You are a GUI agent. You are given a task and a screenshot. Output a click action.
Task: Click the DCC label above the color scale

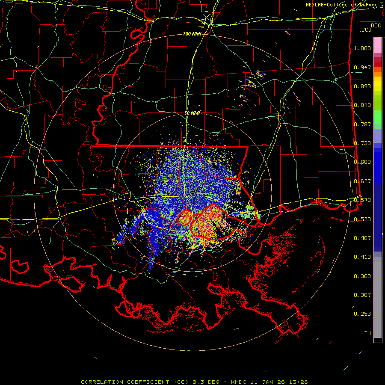376,26
